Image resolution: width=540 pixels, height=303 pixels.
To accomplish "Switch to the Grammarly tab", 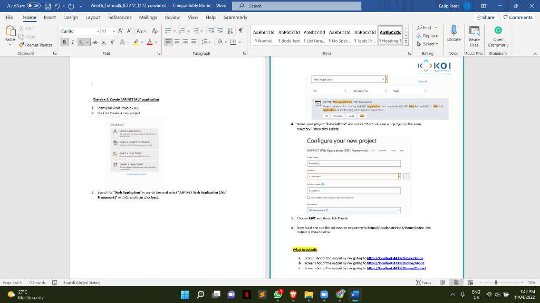I will [235, 17].
